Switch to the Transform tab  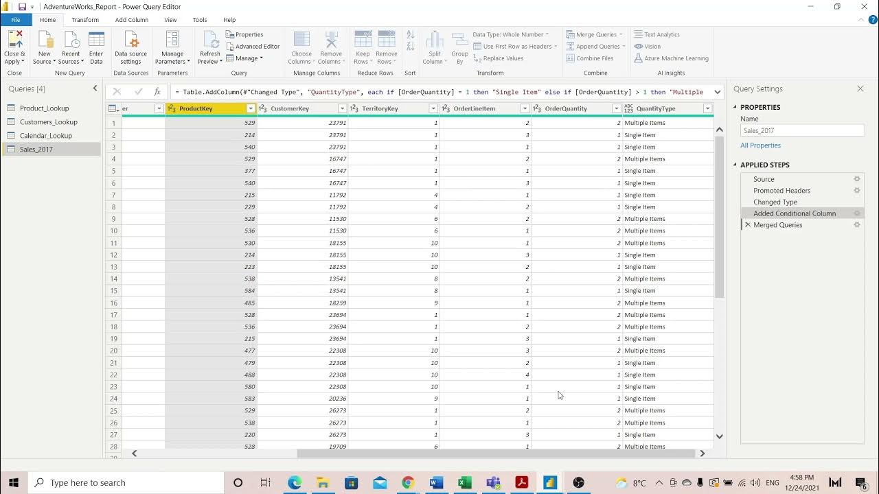coord(85,20)
